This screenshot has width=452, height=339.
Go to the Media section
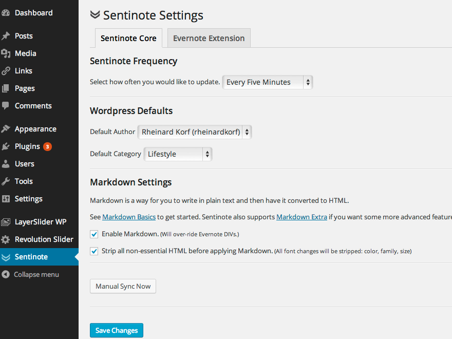(25, 53)
